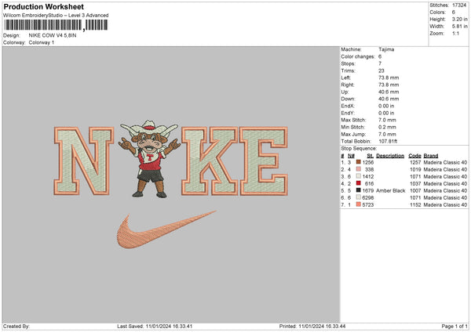Image resolution: width=471 pixels, height=332 pixels.
Task: Click the salmon 5723 thread color swatch
Action: 359,204
